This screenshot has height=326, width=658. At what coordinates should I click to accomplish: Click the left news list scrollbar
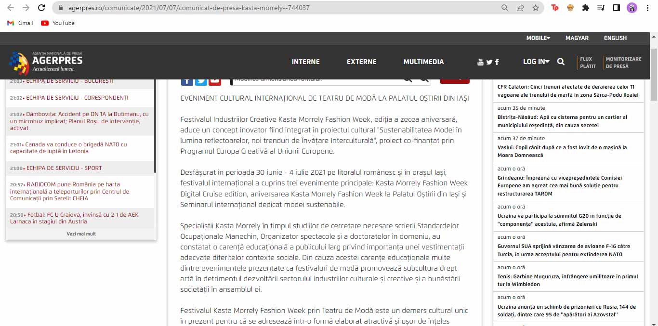(155, 125)
